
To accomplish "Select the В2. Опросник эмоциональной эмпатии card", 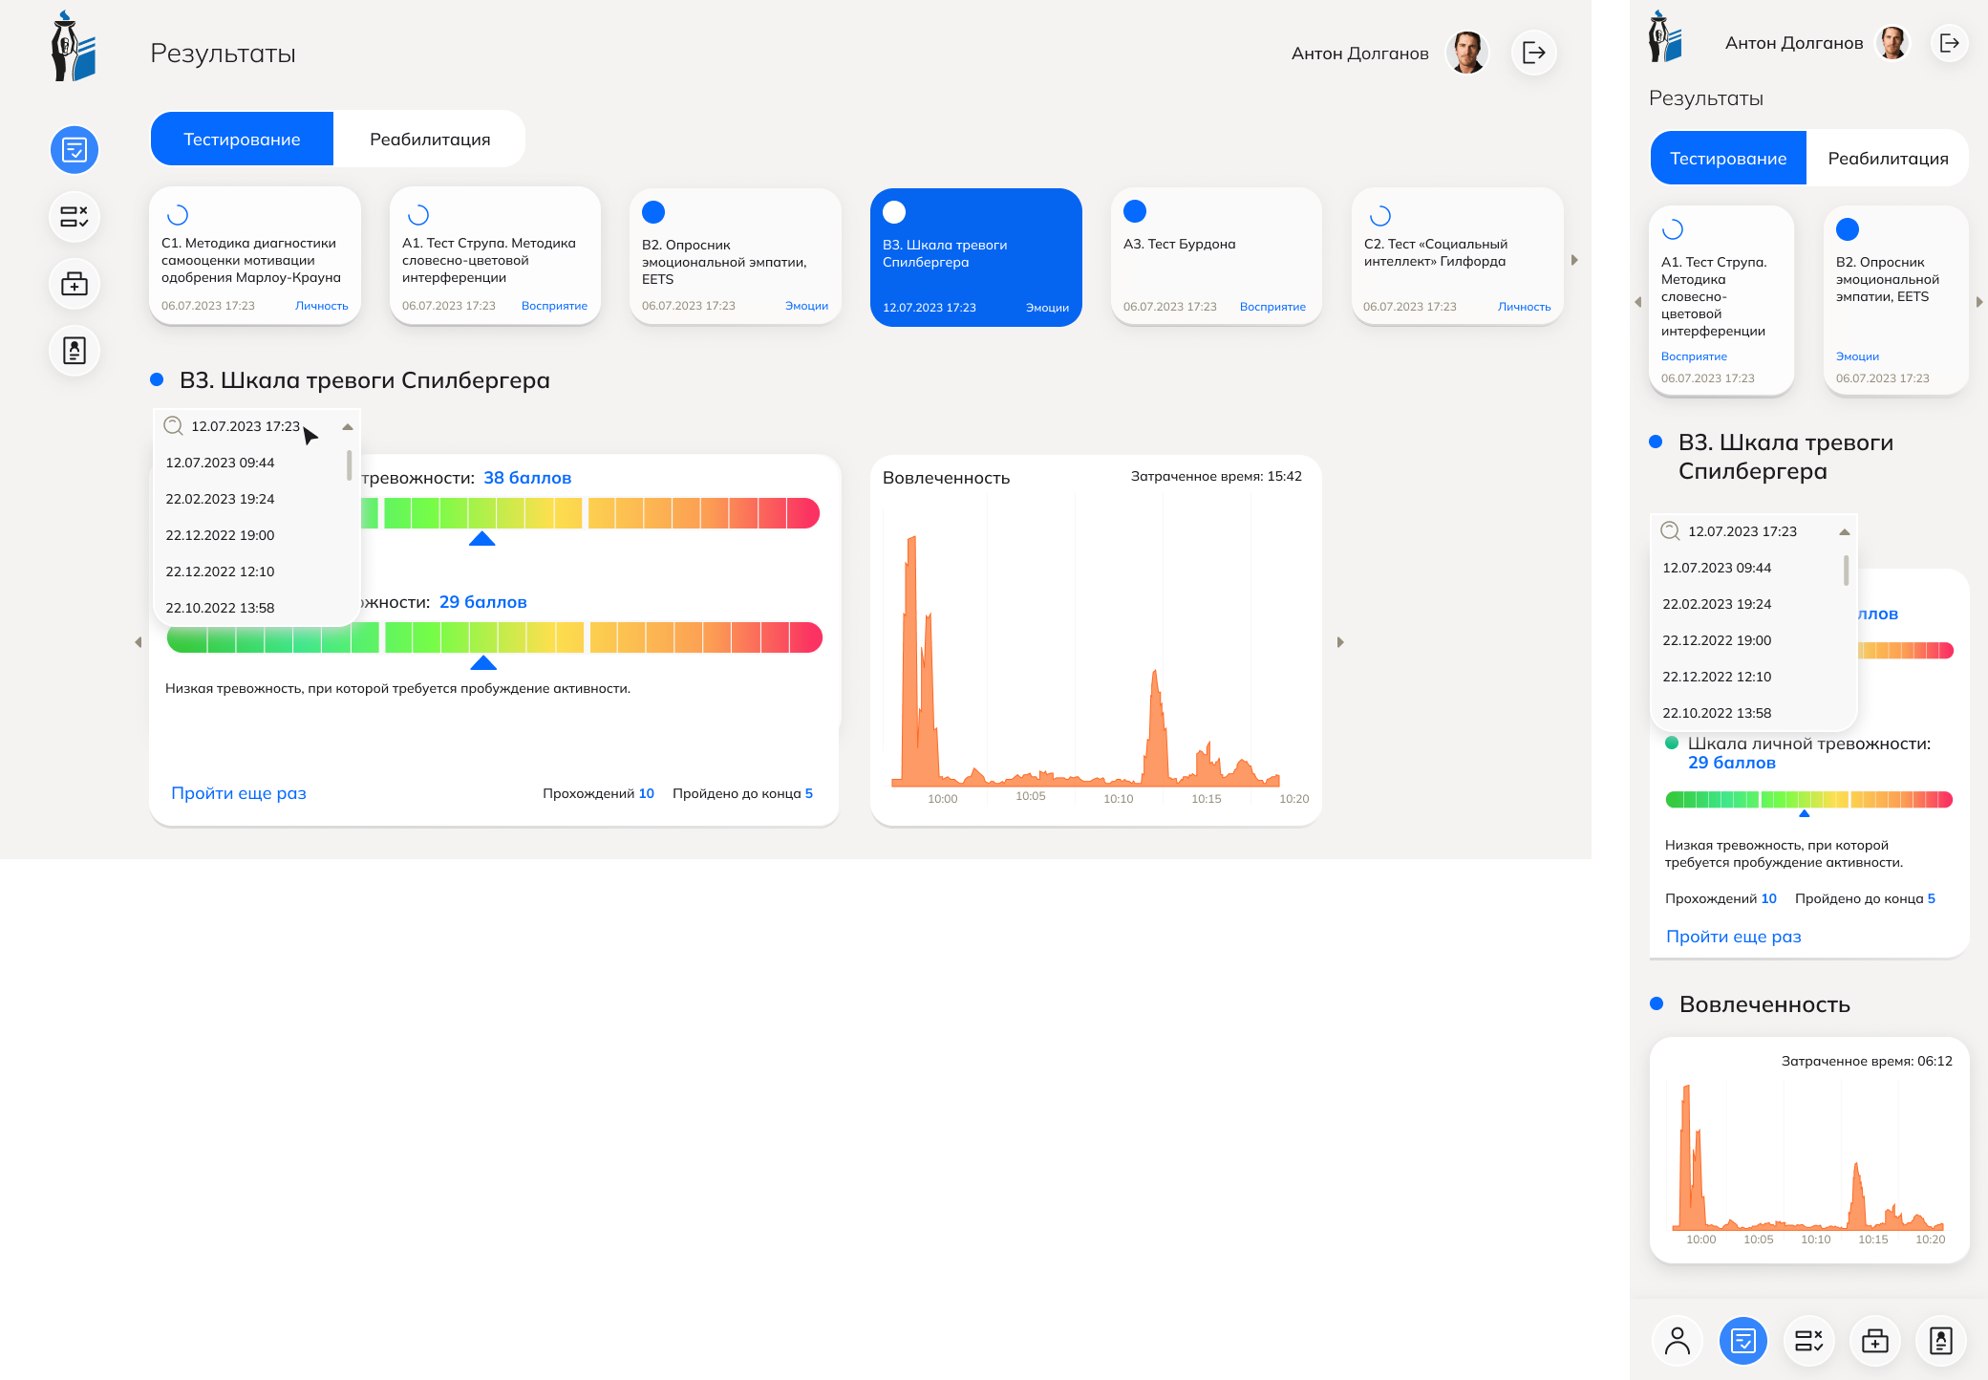I will (735, 256).
